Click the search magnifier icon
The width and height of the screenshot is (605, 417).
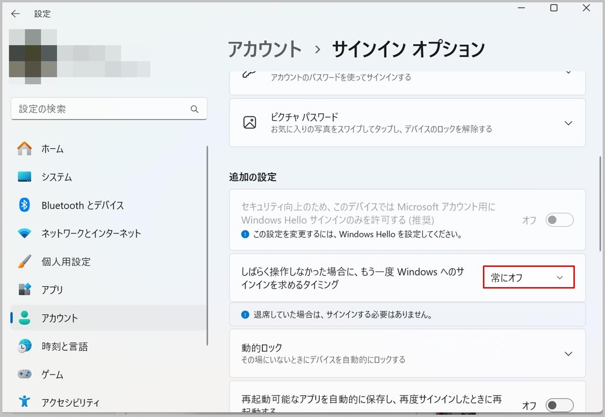(194, 109)
